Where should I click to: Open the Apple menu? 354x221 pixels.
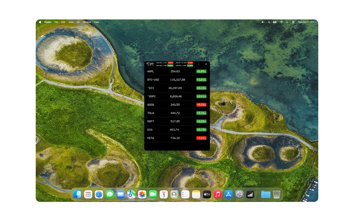pyautogui.click(x=40, y=22)
